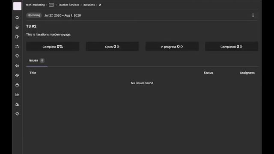Expand the collapsed breadcrumb ellipsis
Screen dimensions: 274x154
51,5
